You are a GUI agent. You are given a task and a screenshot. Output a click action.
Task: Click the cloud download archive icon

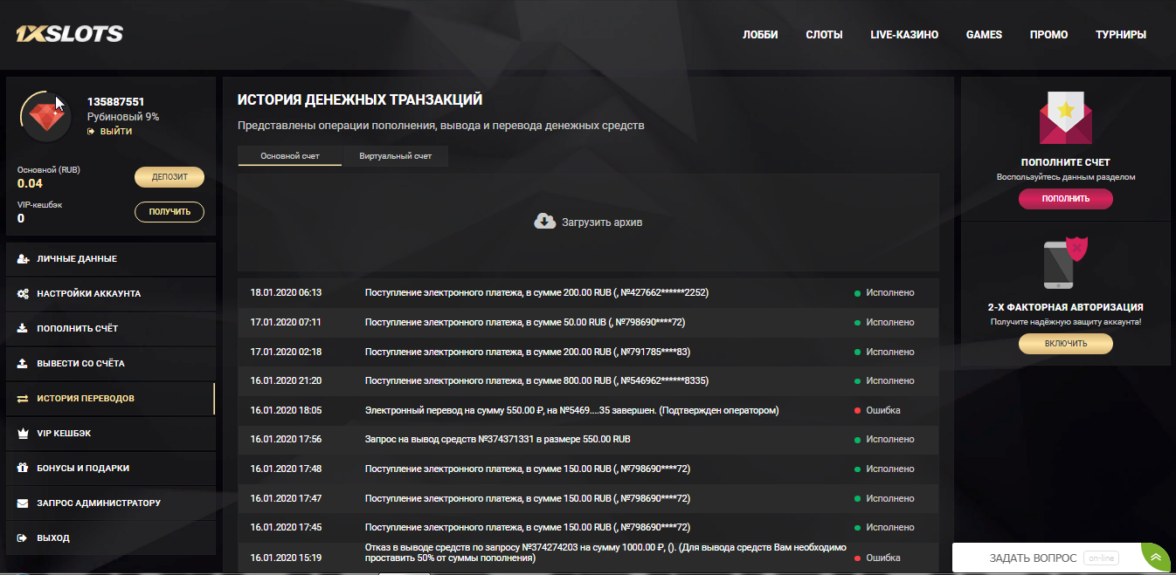pyautogui.click(x=544, y=222)
